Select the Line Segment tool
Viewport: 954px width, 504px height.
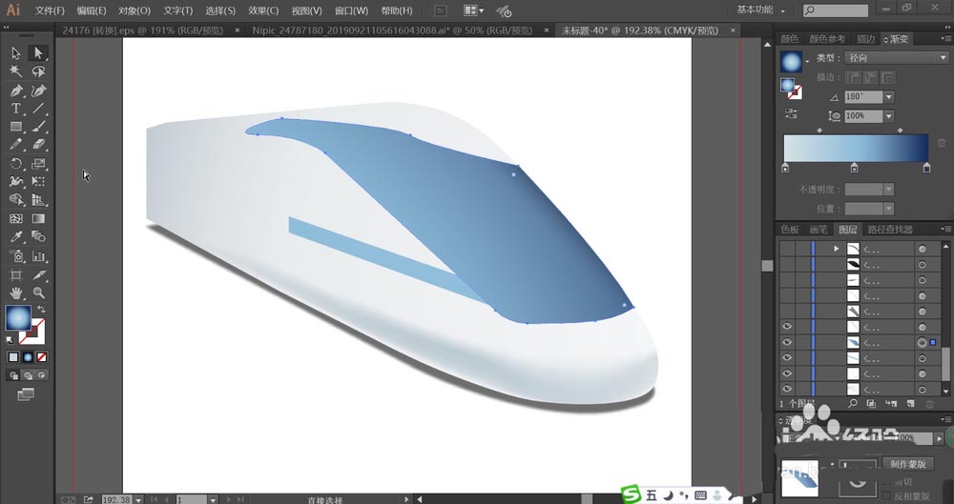38,109
